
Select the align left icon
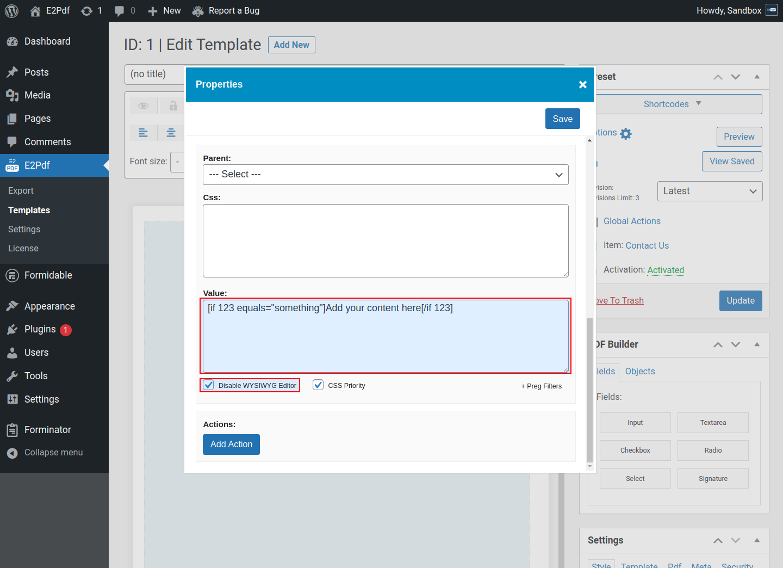[143, 133]
